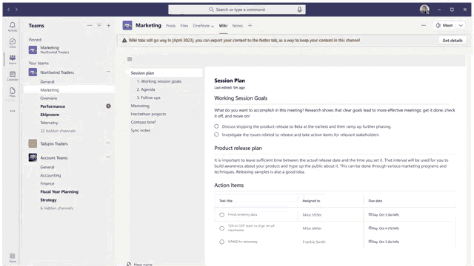Click the Performance channel notification badge
This screenshot has width=474, height=266.
pyautogui.click(x=108, y=106)
